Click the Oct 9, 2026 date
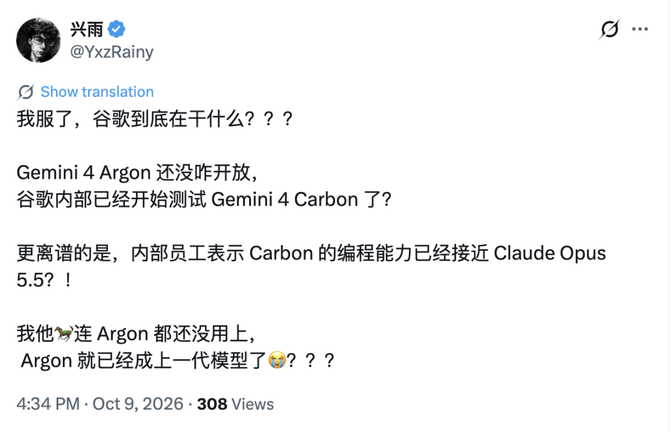This screenshot has width=671, height=432. (138, 404)
